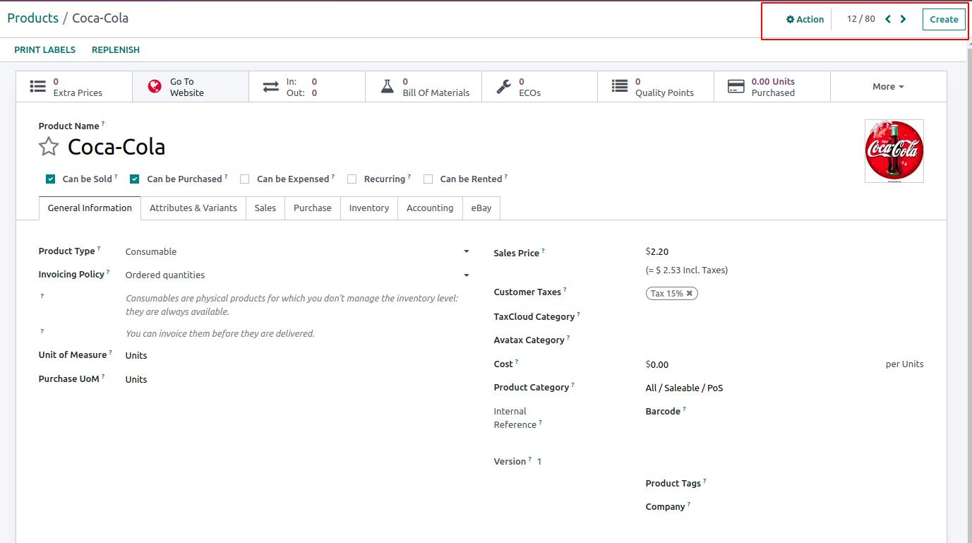Screen dimensions: 972x543
Task: Click the Customer Taxes label
Action: tap(527, 292)
